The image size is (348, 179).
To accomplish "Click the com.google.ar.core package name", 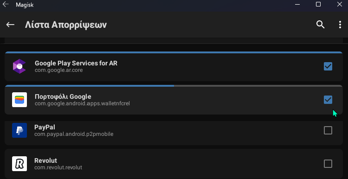I will tap(58, 70).
